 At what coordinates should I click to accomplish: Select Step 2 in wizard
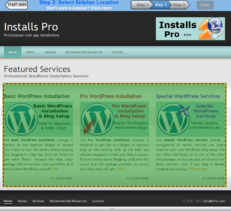tap(161, 5)
